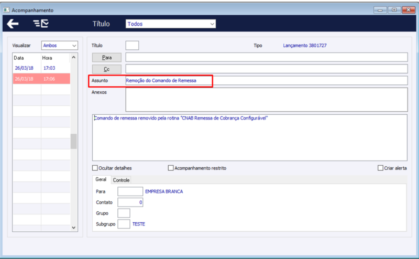The width and height of the screenshot is (419, 259).
Task: Close the Acompanhamento window
Action: [x=409, y=10]
